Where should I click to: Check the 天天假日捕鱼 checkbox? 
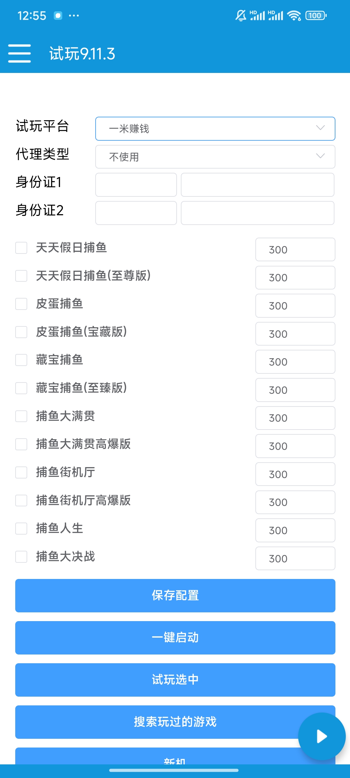(21, 248)
